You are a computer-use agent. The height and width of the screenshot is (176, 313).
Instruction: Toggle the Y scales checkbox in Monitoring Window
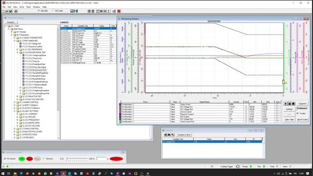[x=297, y=113]
